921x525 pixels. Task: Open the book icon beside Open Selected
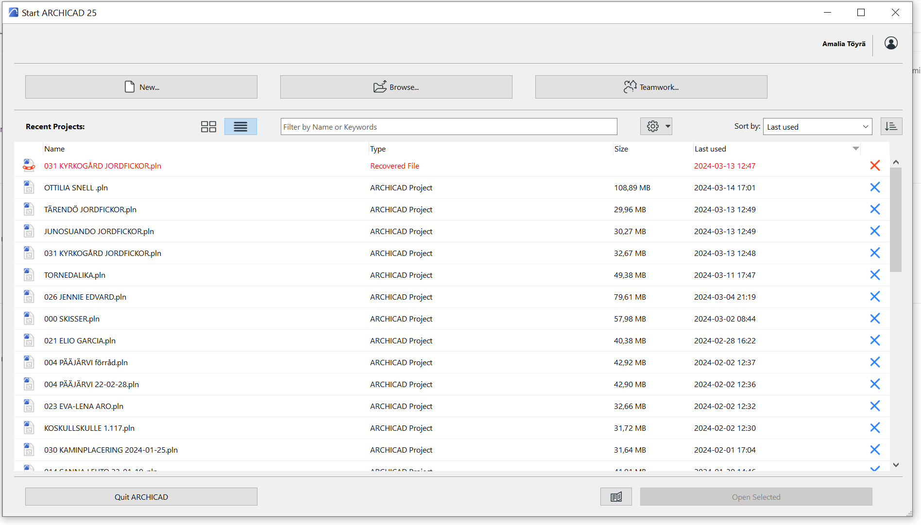(616, 497)
